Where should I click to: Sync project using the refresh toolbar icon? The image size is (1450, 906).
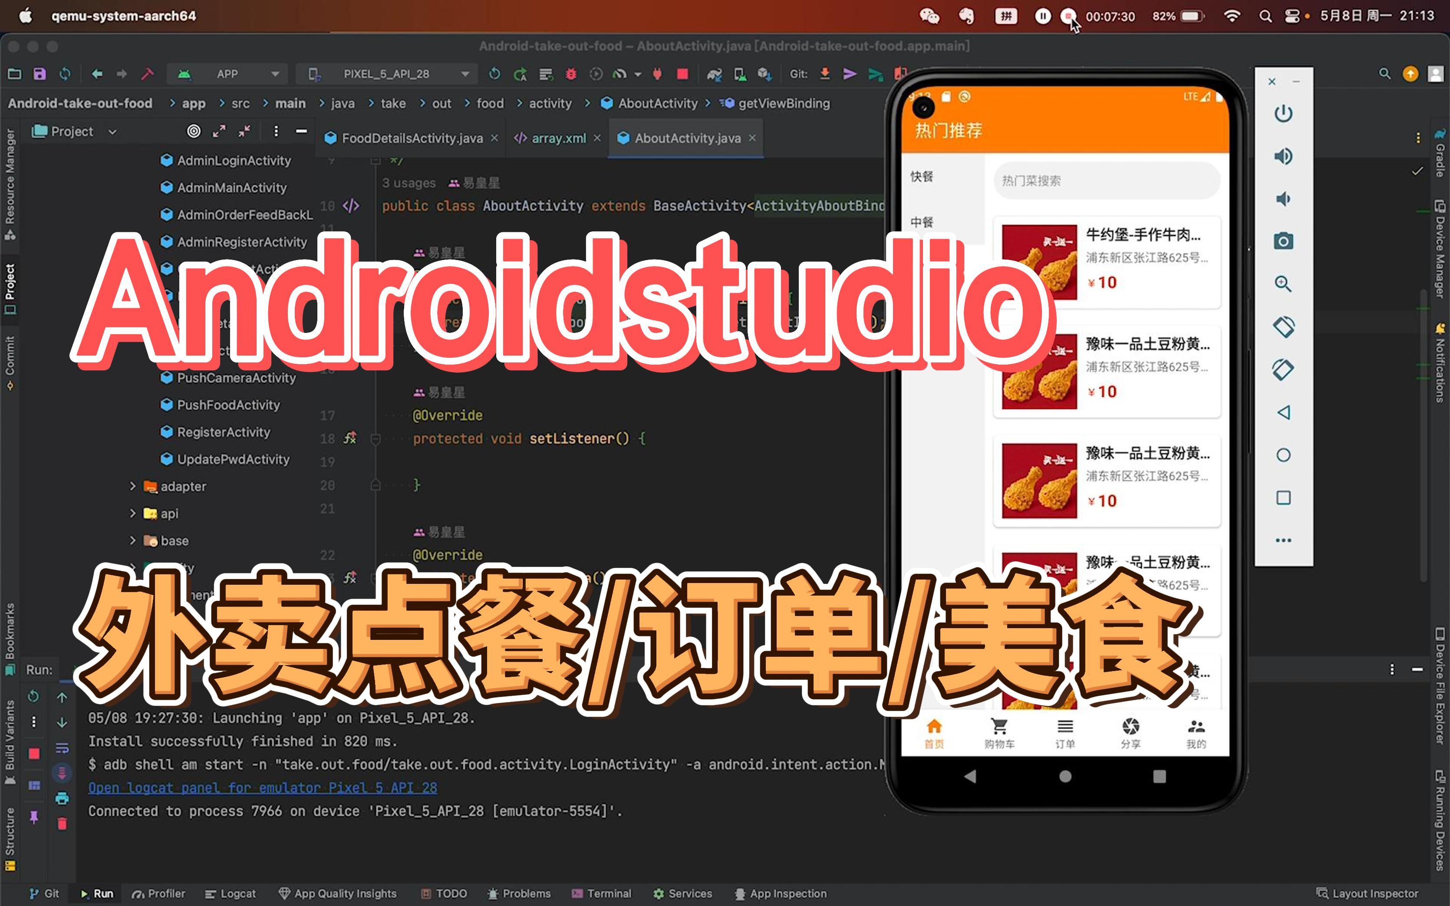point(65,74)
